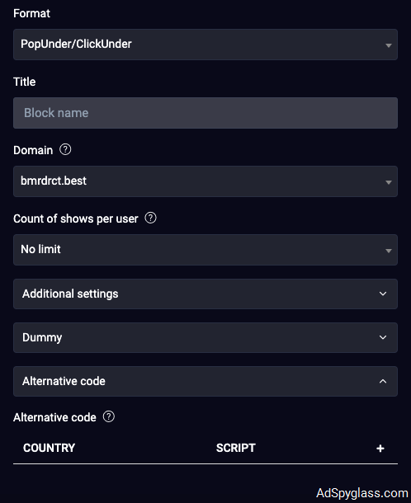Collapse the Alternative code section header
The width and height of the screenshot is (411, 503).
(205, 381)
